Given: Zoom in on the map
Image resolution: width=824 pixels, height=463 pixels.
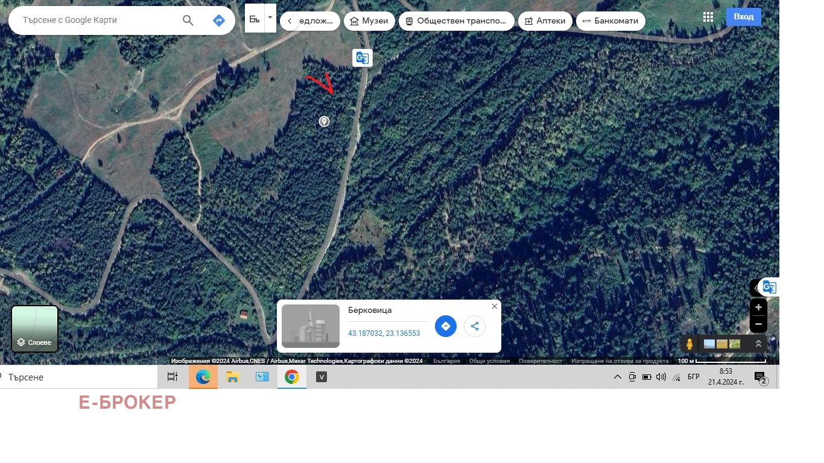Looking at the screenshot, I should 758,307.
